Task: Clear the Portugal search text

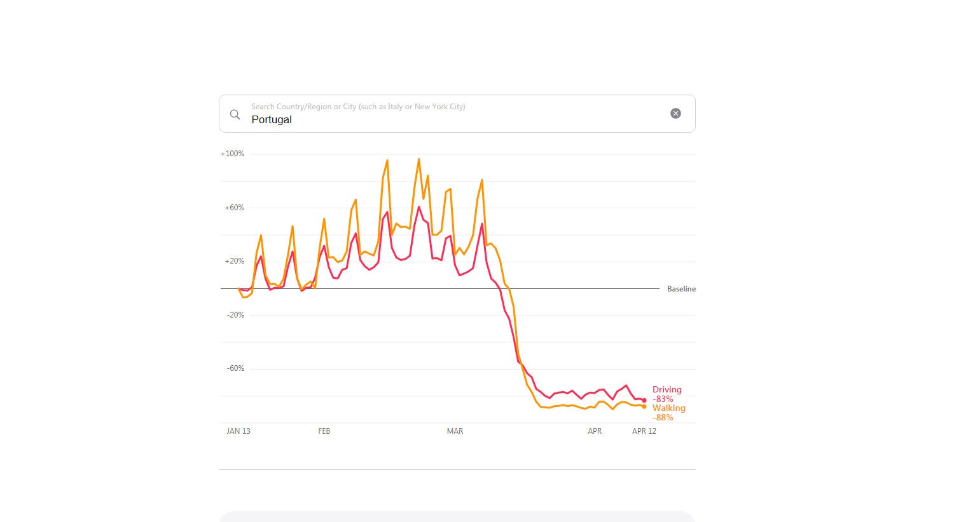Action: (675, 113)
